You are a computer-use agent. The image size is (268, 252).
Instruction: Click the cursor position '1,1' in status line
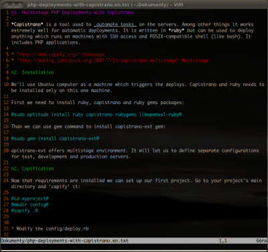(223, 241)
